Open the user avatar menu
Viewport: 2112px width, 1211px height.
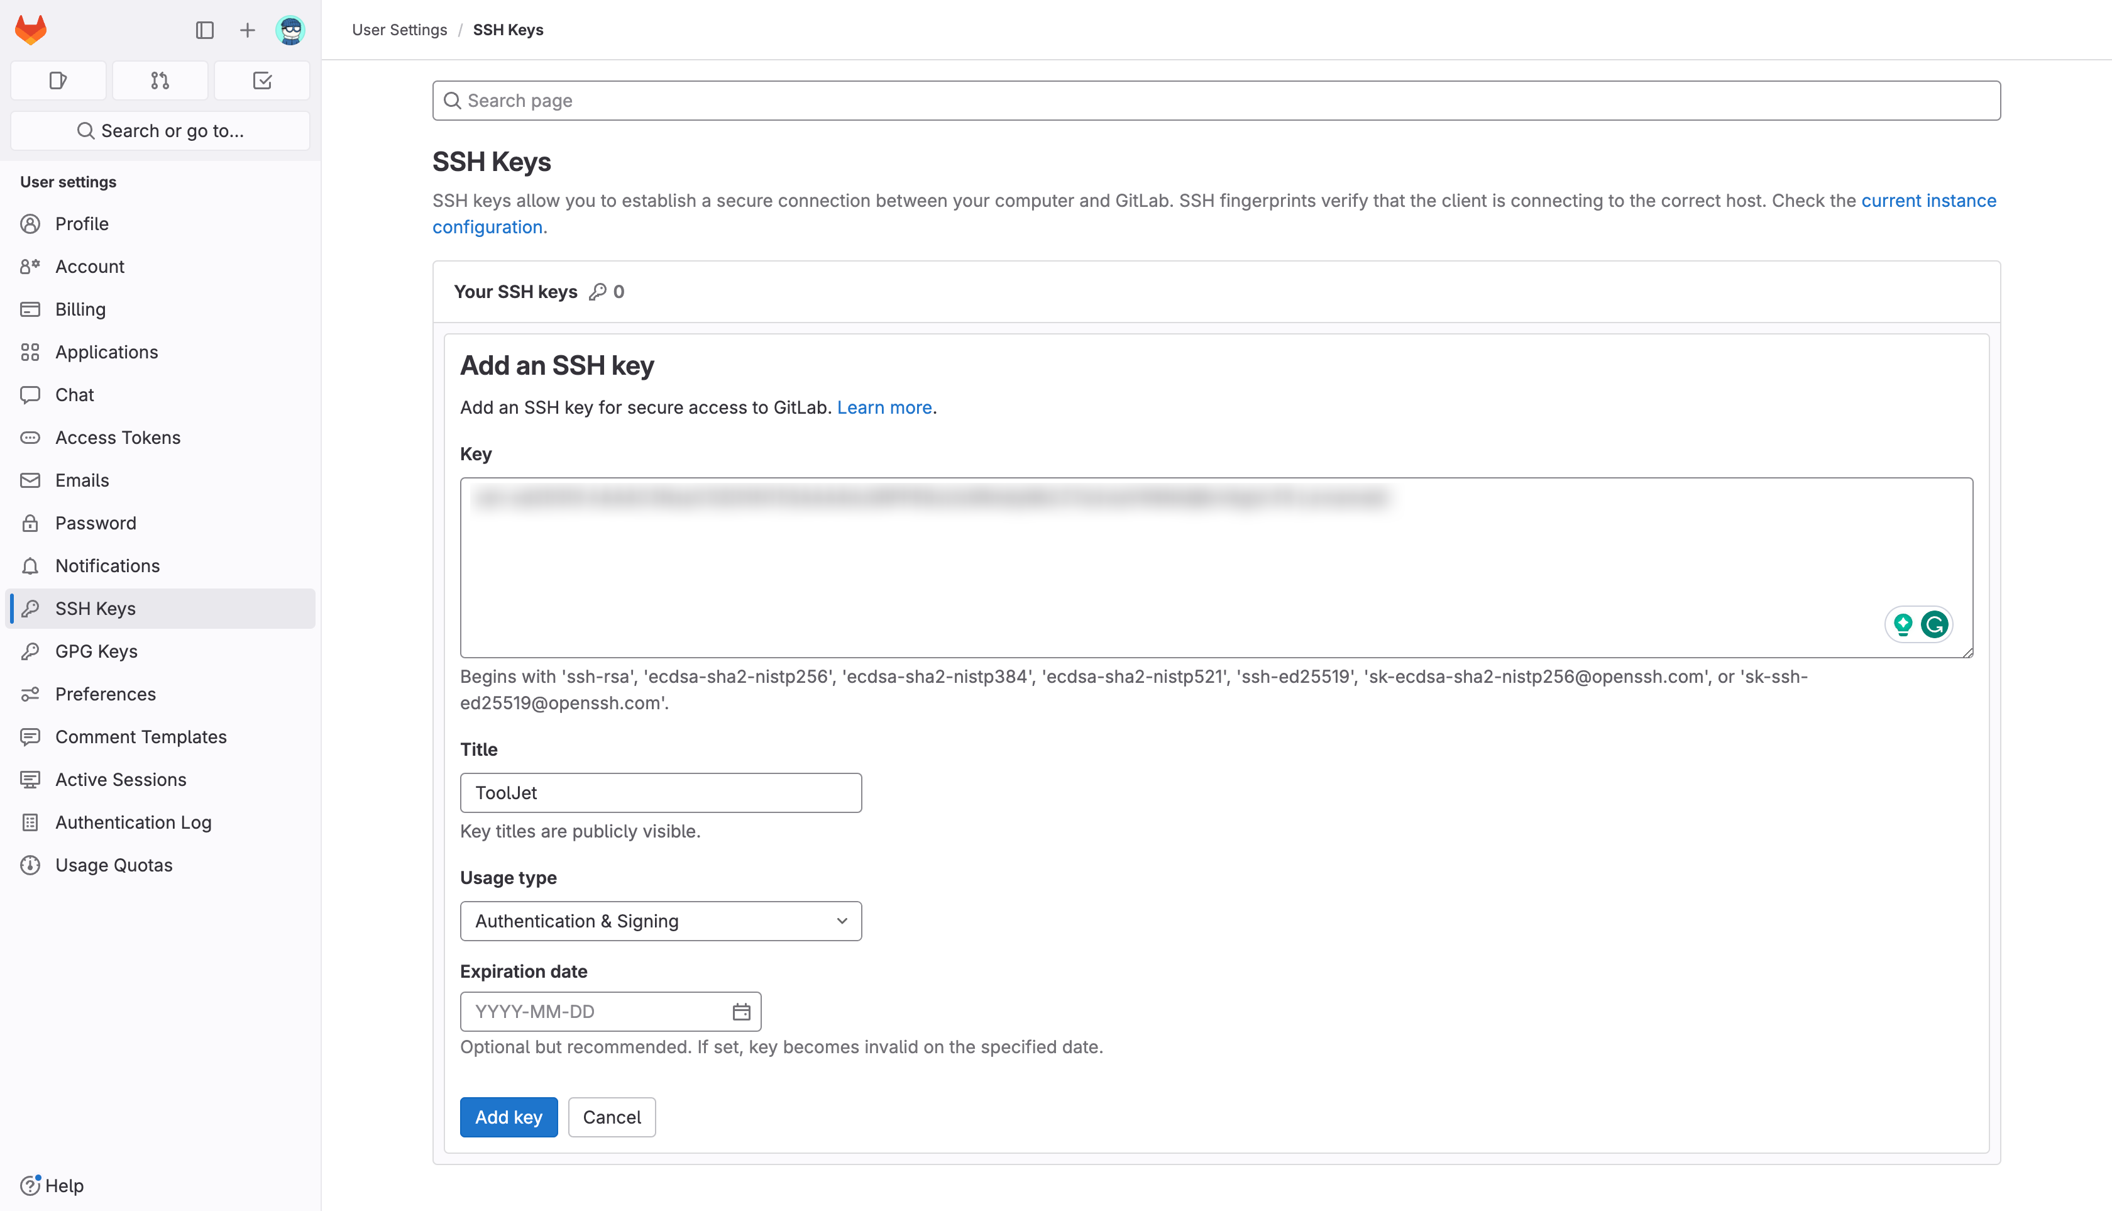tap(290, 31)
